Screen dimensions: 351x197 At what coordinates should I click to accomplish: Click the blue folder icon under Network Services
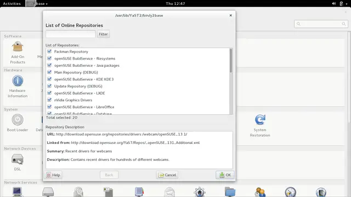pos(230,192)
